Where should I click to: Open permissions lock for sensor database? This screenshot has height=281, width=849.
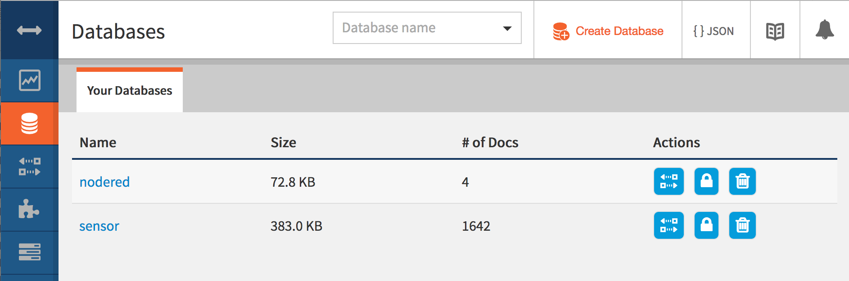[706, 225]
